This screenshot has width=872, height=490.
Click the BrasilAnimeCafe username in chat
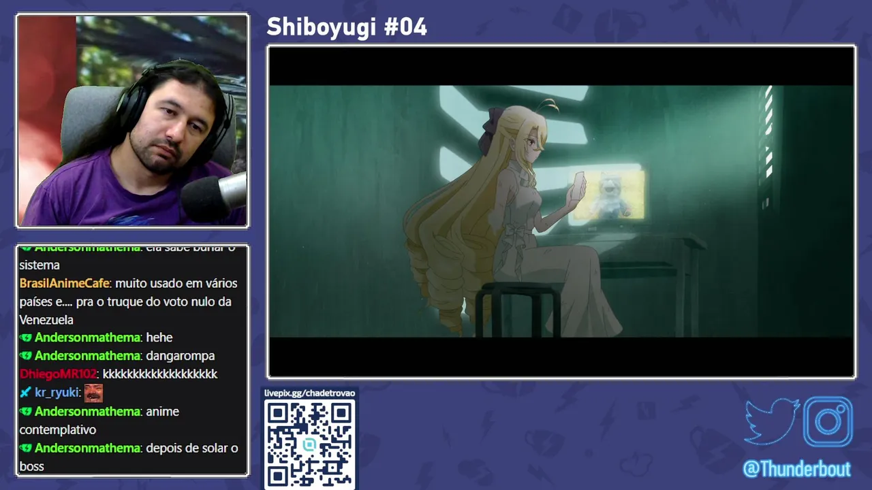point(64,283)
